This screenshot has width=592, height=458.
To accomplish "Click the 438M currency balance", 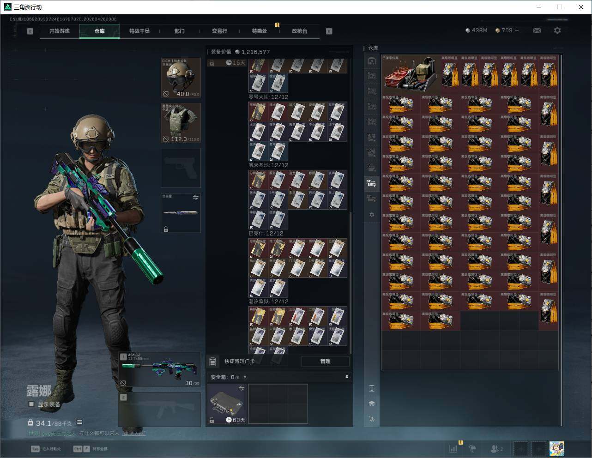I will click(477, 30).
